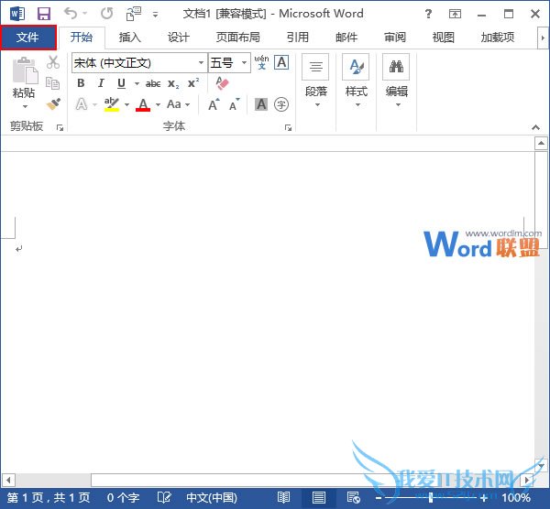The image size is (550, 509).
Task: Open the 文件 file tab
Action: coord(27,38)
